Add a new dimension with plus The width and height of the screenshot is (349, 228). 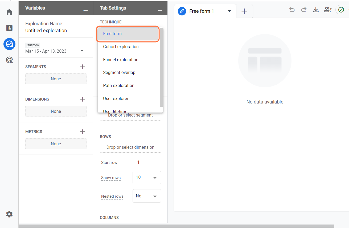click(83, 99)
